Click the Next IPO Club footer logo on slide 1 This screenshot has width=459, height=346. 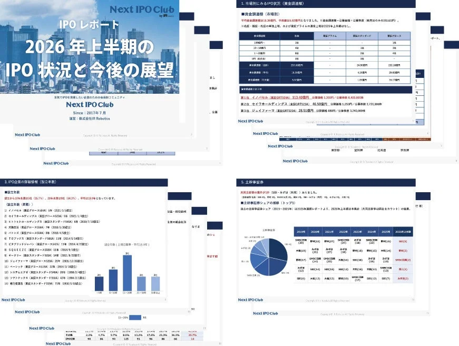pyautogui.click(x=250, y=121)
